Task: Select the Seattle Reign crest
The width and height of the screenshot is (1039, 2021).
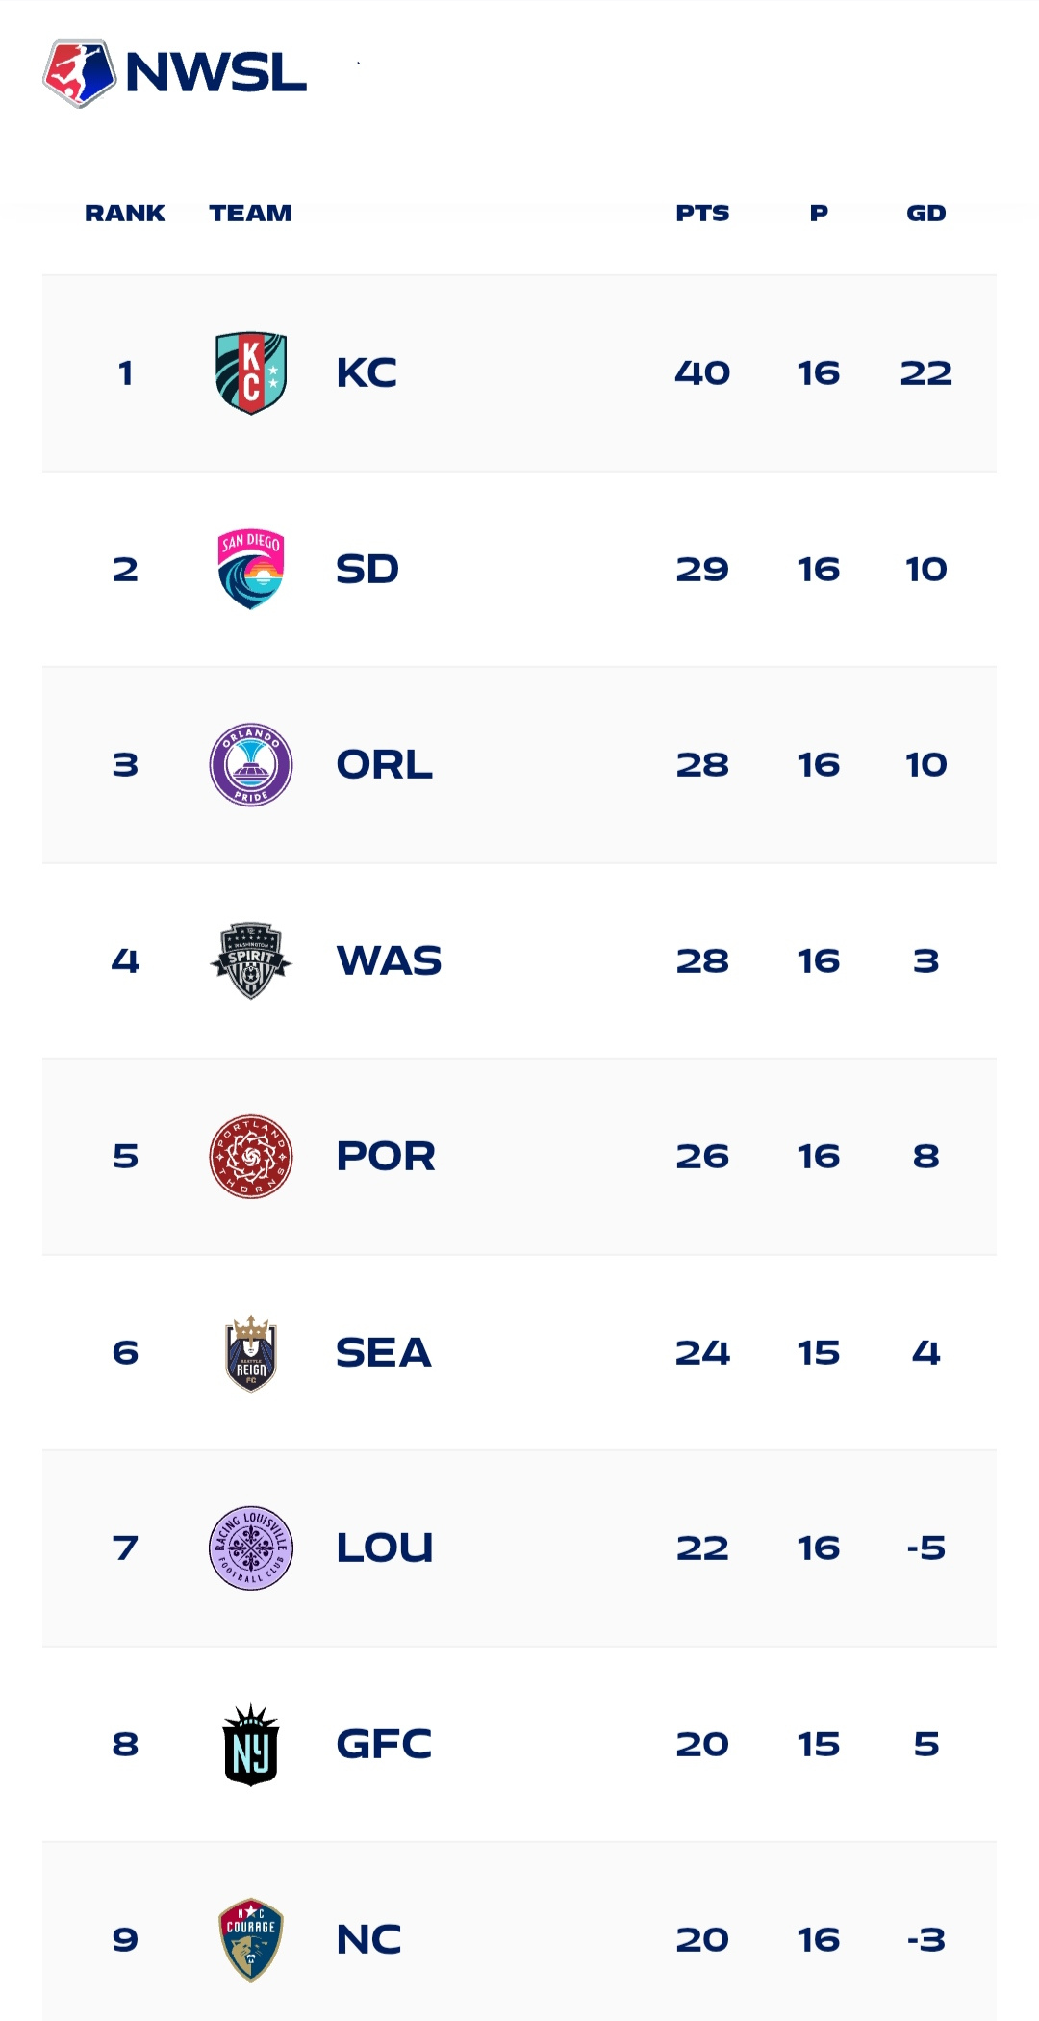Action: (251, 1352)
